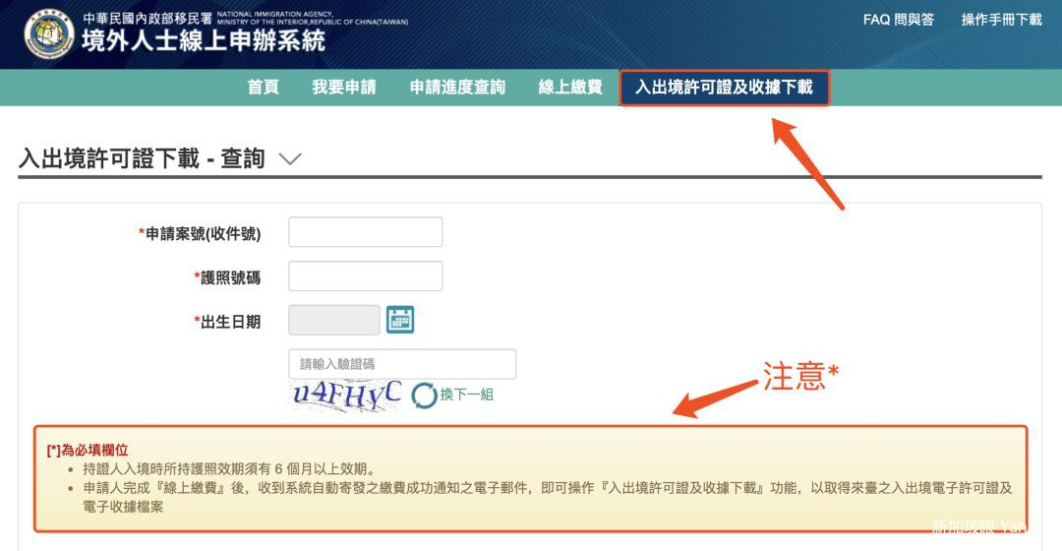Open the birth date calendar picker icon
The image size is (1062, 551).
click(x=400, y=320)
